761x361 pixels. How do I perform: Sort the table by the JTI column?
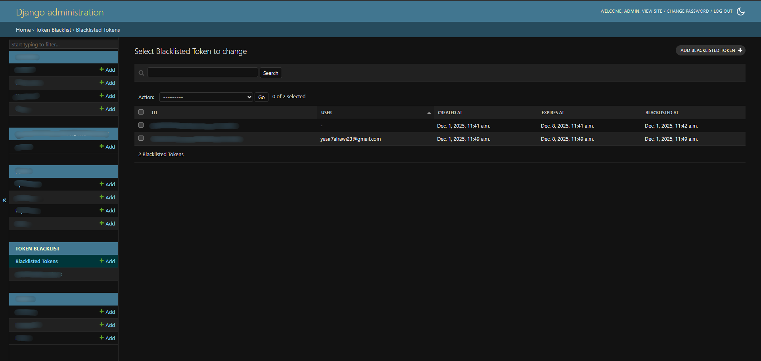click(x=154, y=113)
